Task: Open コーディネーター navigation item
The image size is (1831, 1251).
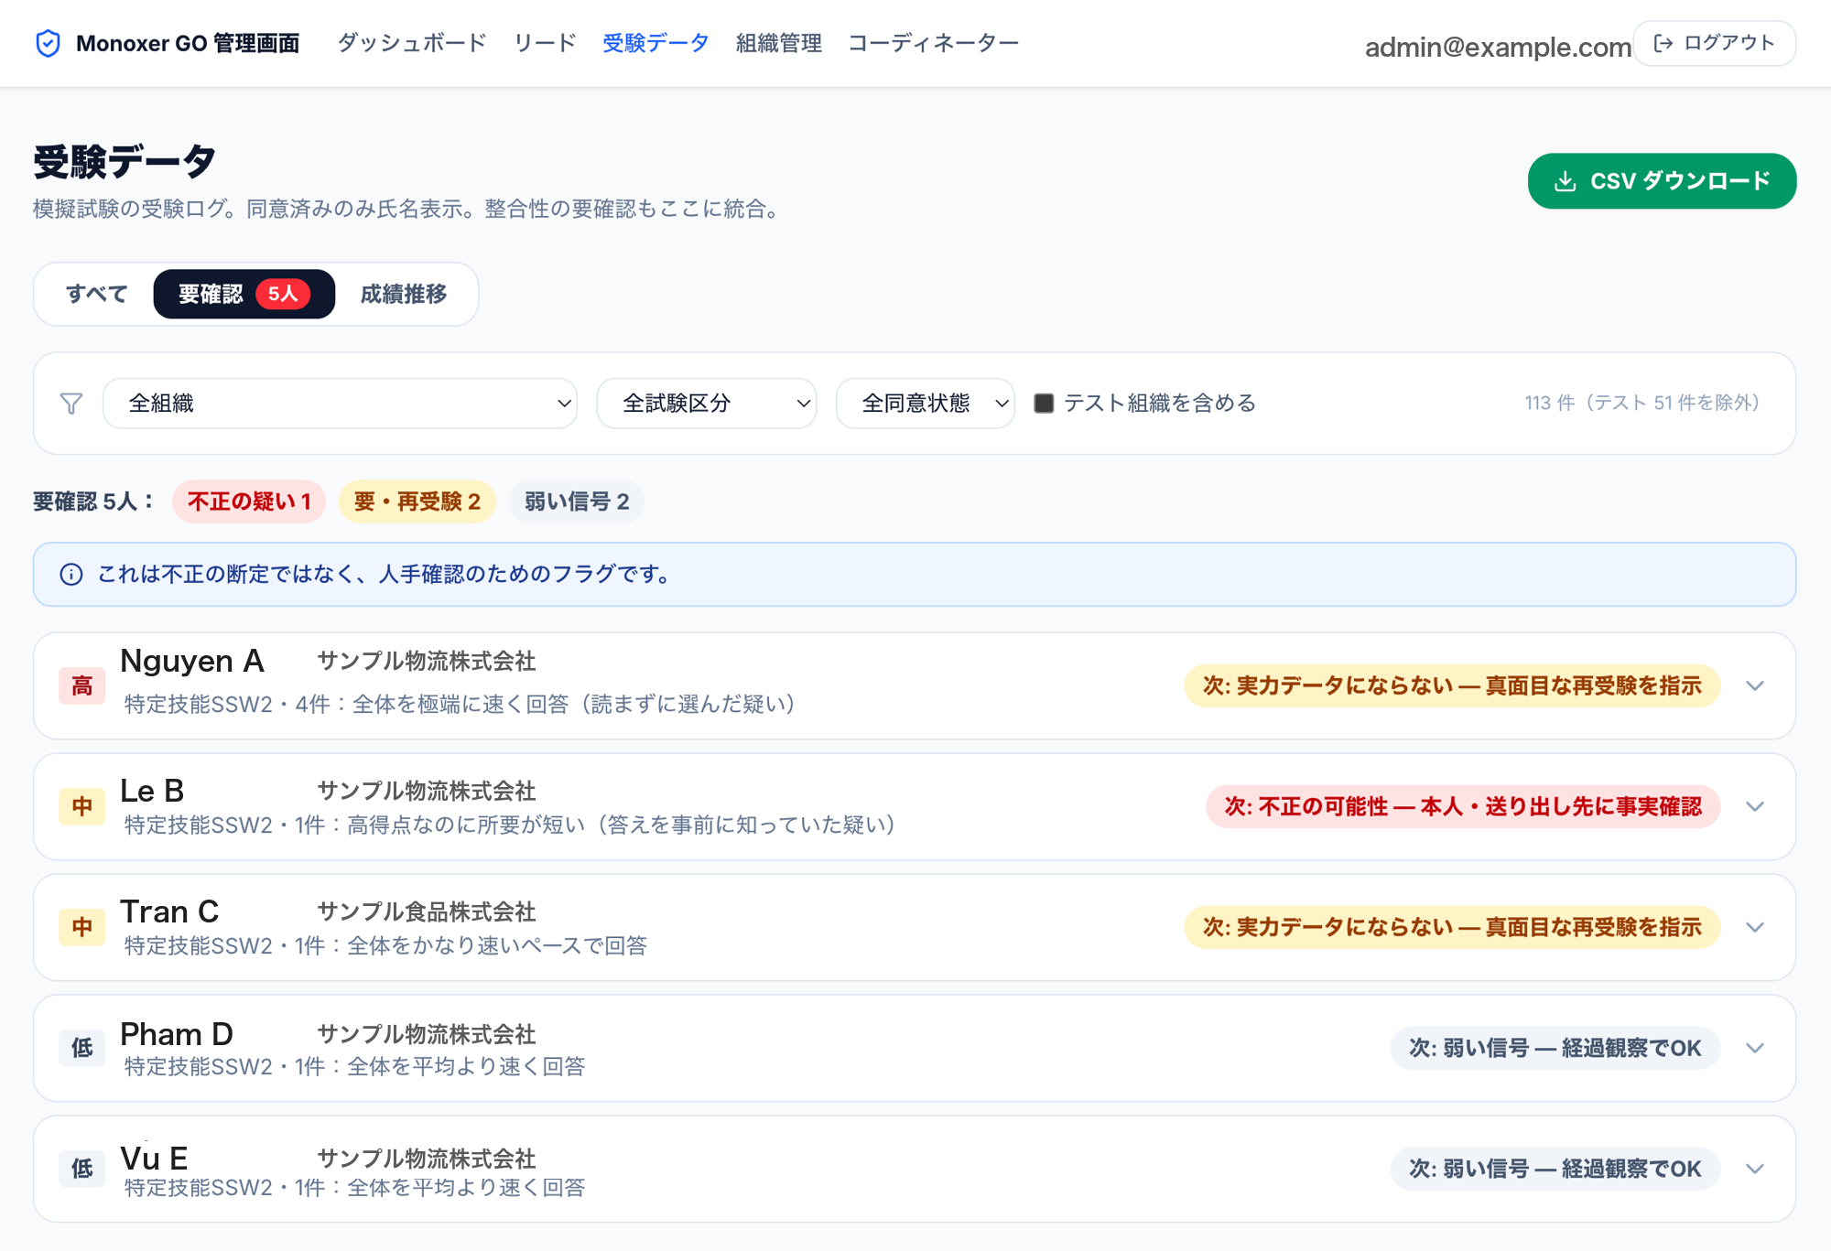Action: (933, 43)
